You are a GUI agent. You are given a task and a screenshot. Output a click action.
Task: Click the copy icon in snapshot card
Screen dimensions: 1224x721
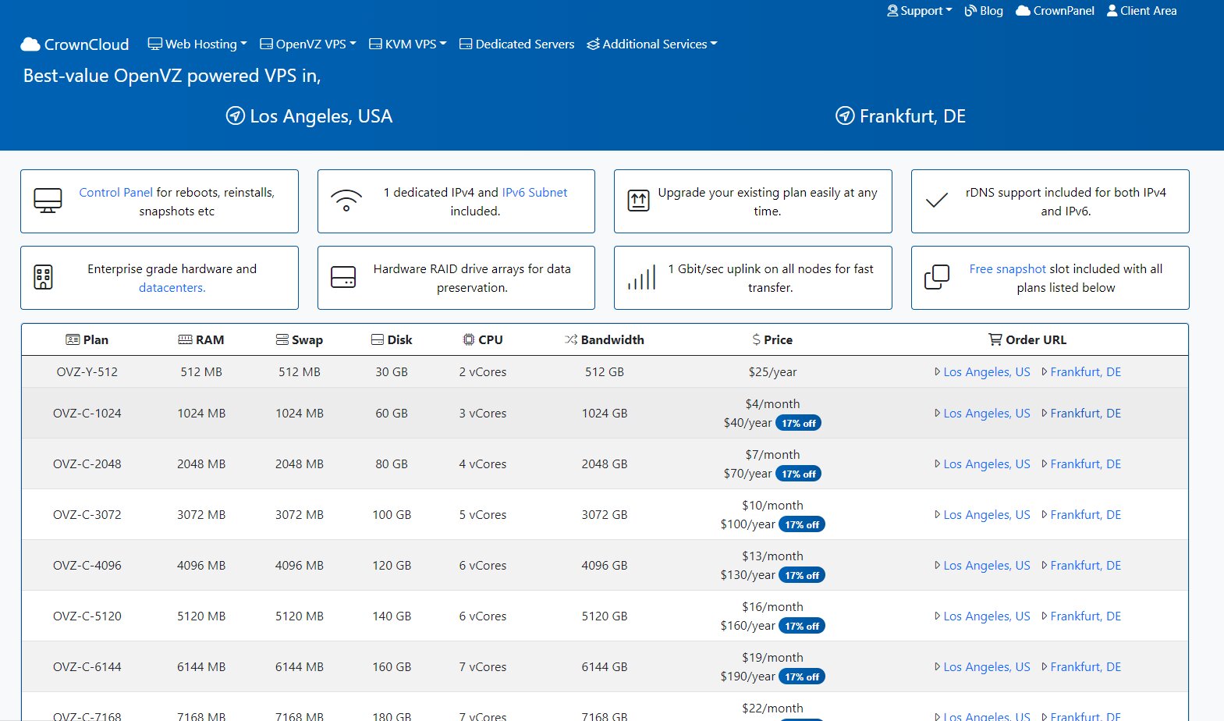tap(936, 277)
